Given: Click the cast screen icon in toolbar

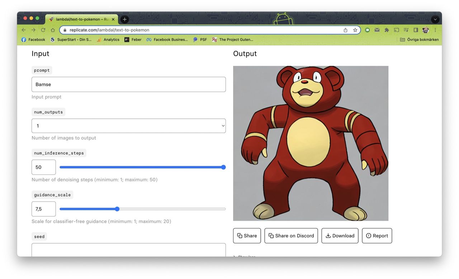Looking at the screenshot, I should [x=396, y=30].
